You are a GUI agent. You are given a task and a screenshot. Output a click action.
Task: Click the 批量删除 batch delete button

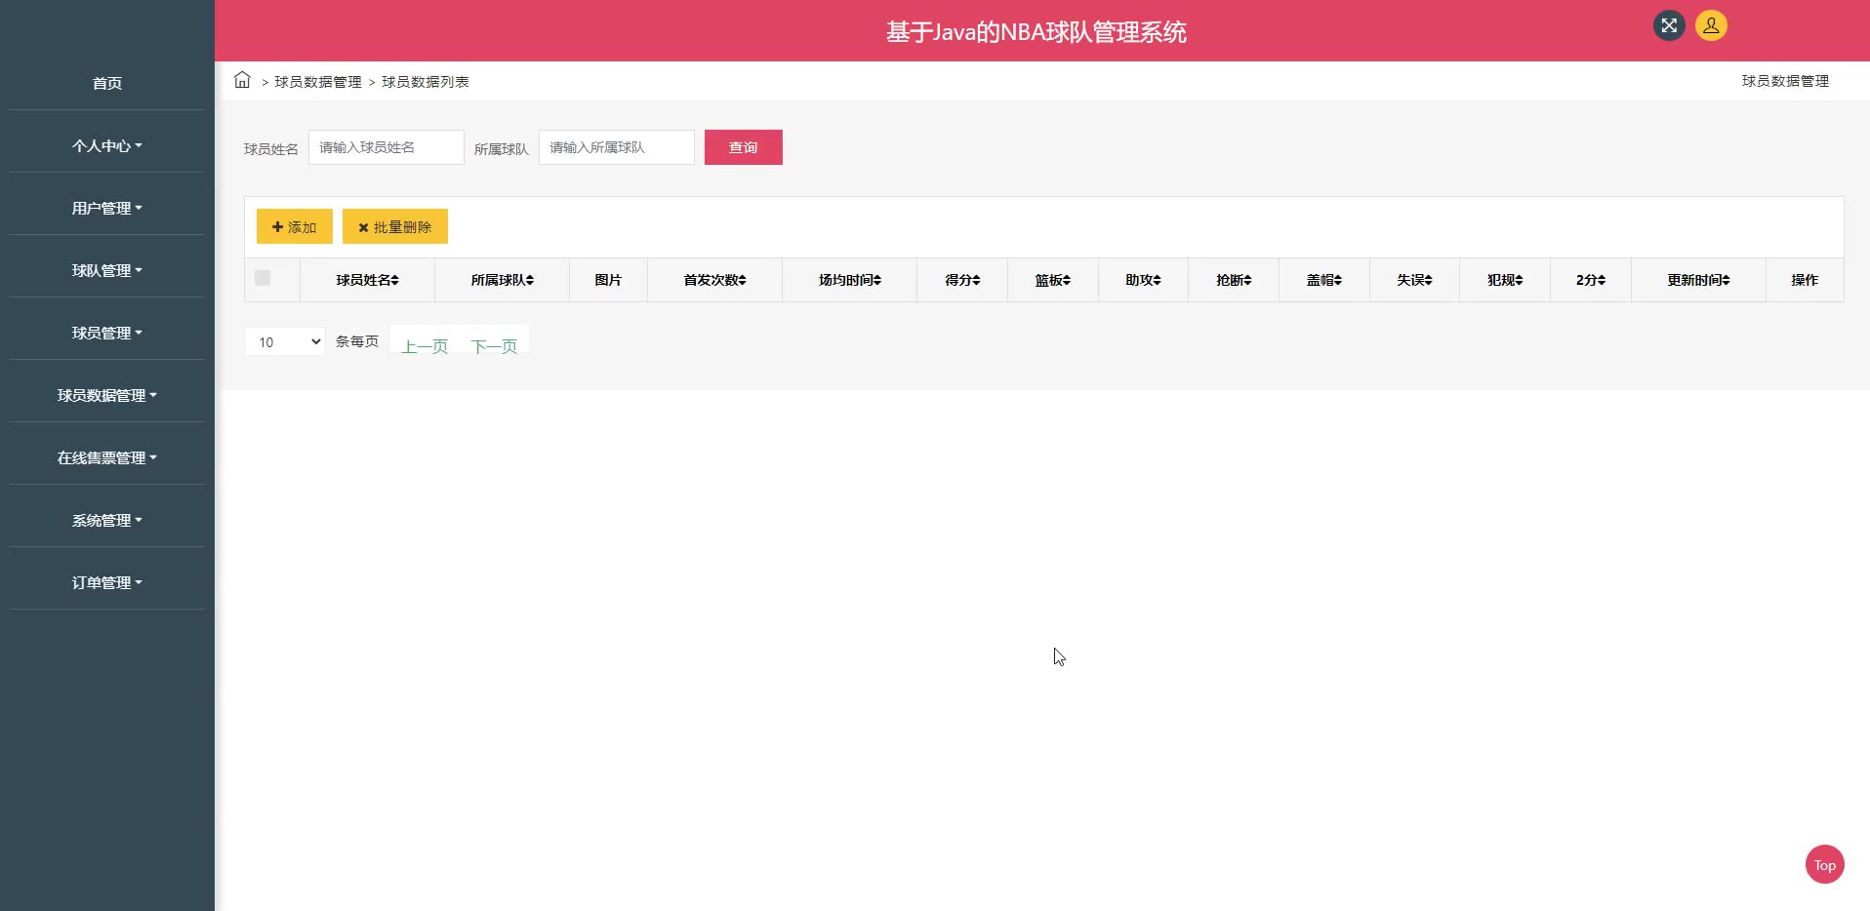click(x=395, y=226)
